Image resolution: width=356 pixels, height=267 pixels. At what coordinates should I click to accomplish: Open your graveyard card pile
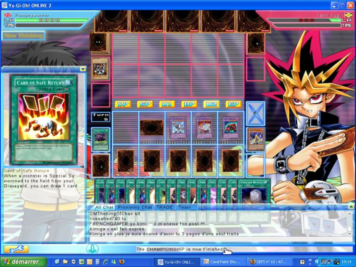point(256,139)
